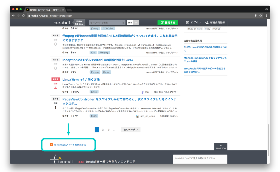Open the Monaca+AngularJS dropdown question
Viewport: 280px width, 172px height.
(205, 59)
